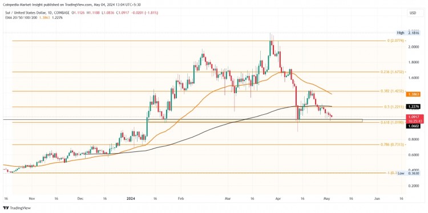Select the Low 0.3630 marker label
The image size is (428, 213).
[410, 173]
